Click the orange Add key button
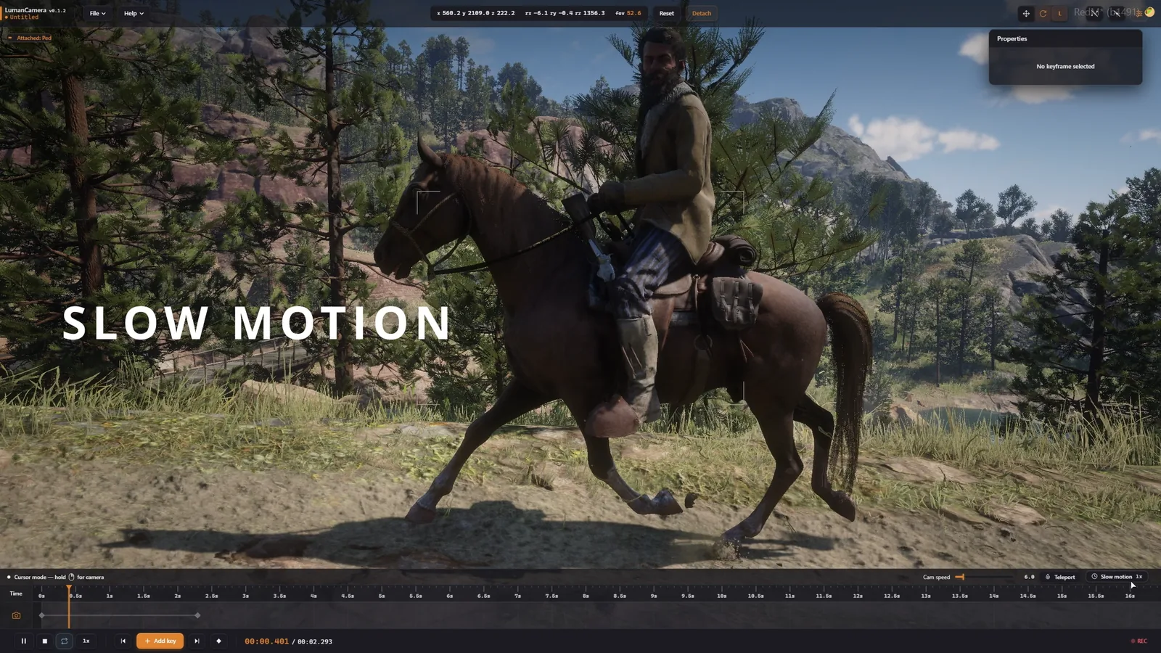The width and height of the screenshot is (1161, 653). [x=160, y=641]
